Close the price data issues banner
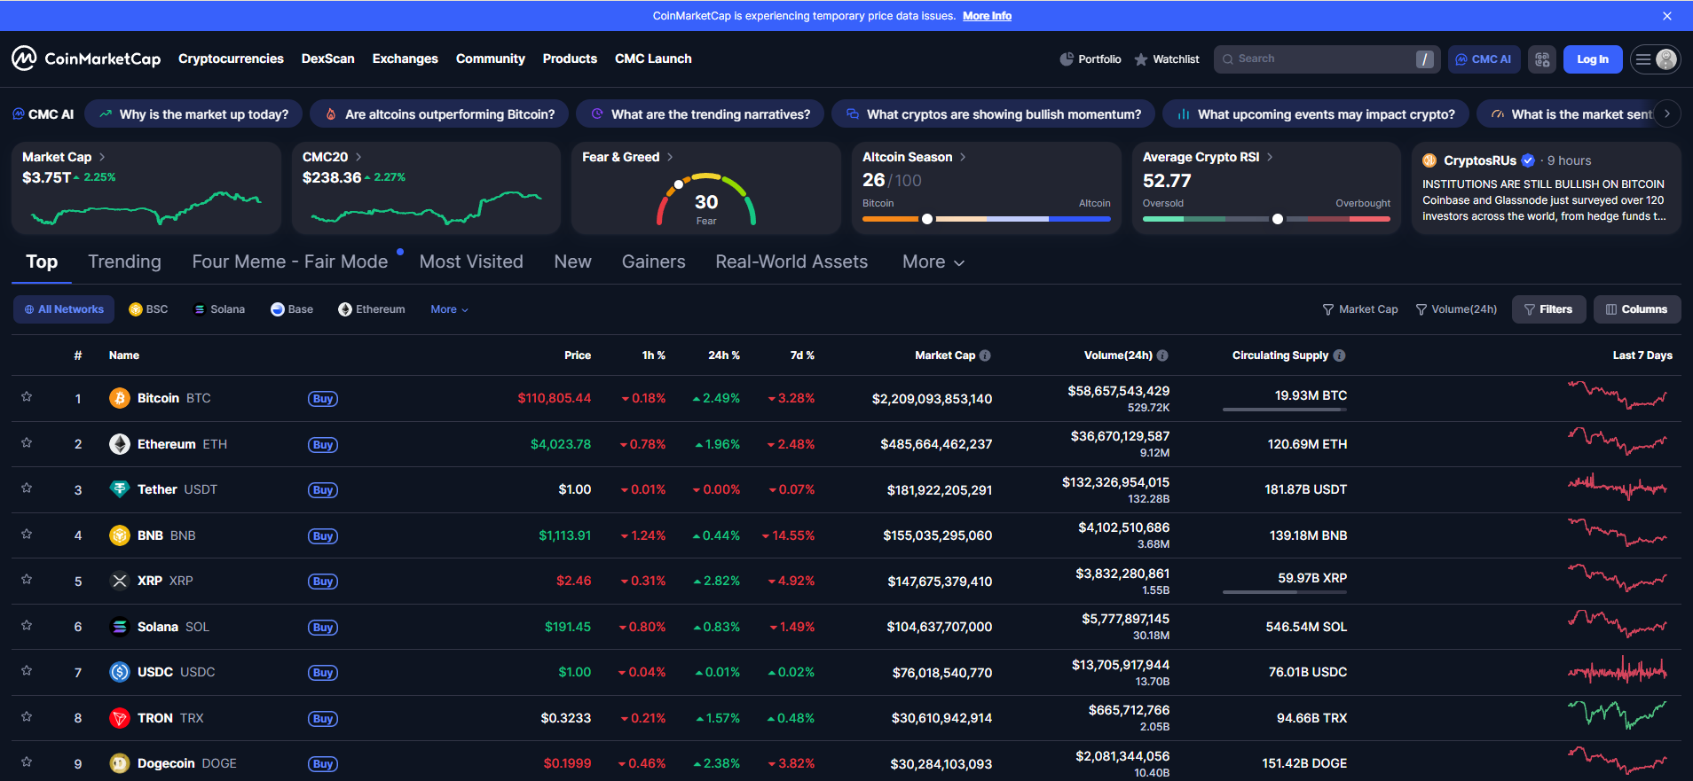Viewport: 1693px width, 781px height. click(x=1667, y=16)
